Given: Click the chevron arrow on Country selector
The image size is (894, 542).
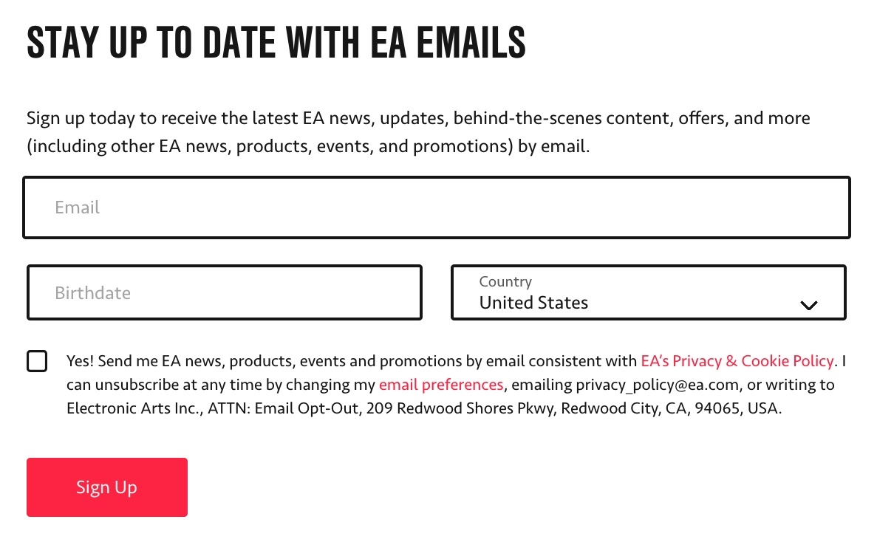Looking at the screenshot, I should click(x=809, y=304).
